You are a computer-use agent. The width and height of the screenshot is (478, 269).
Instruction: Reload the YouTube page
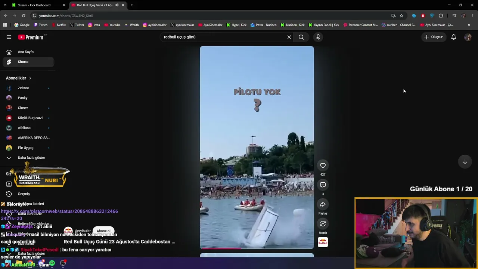pyautogui.click(x=24, y=16)
